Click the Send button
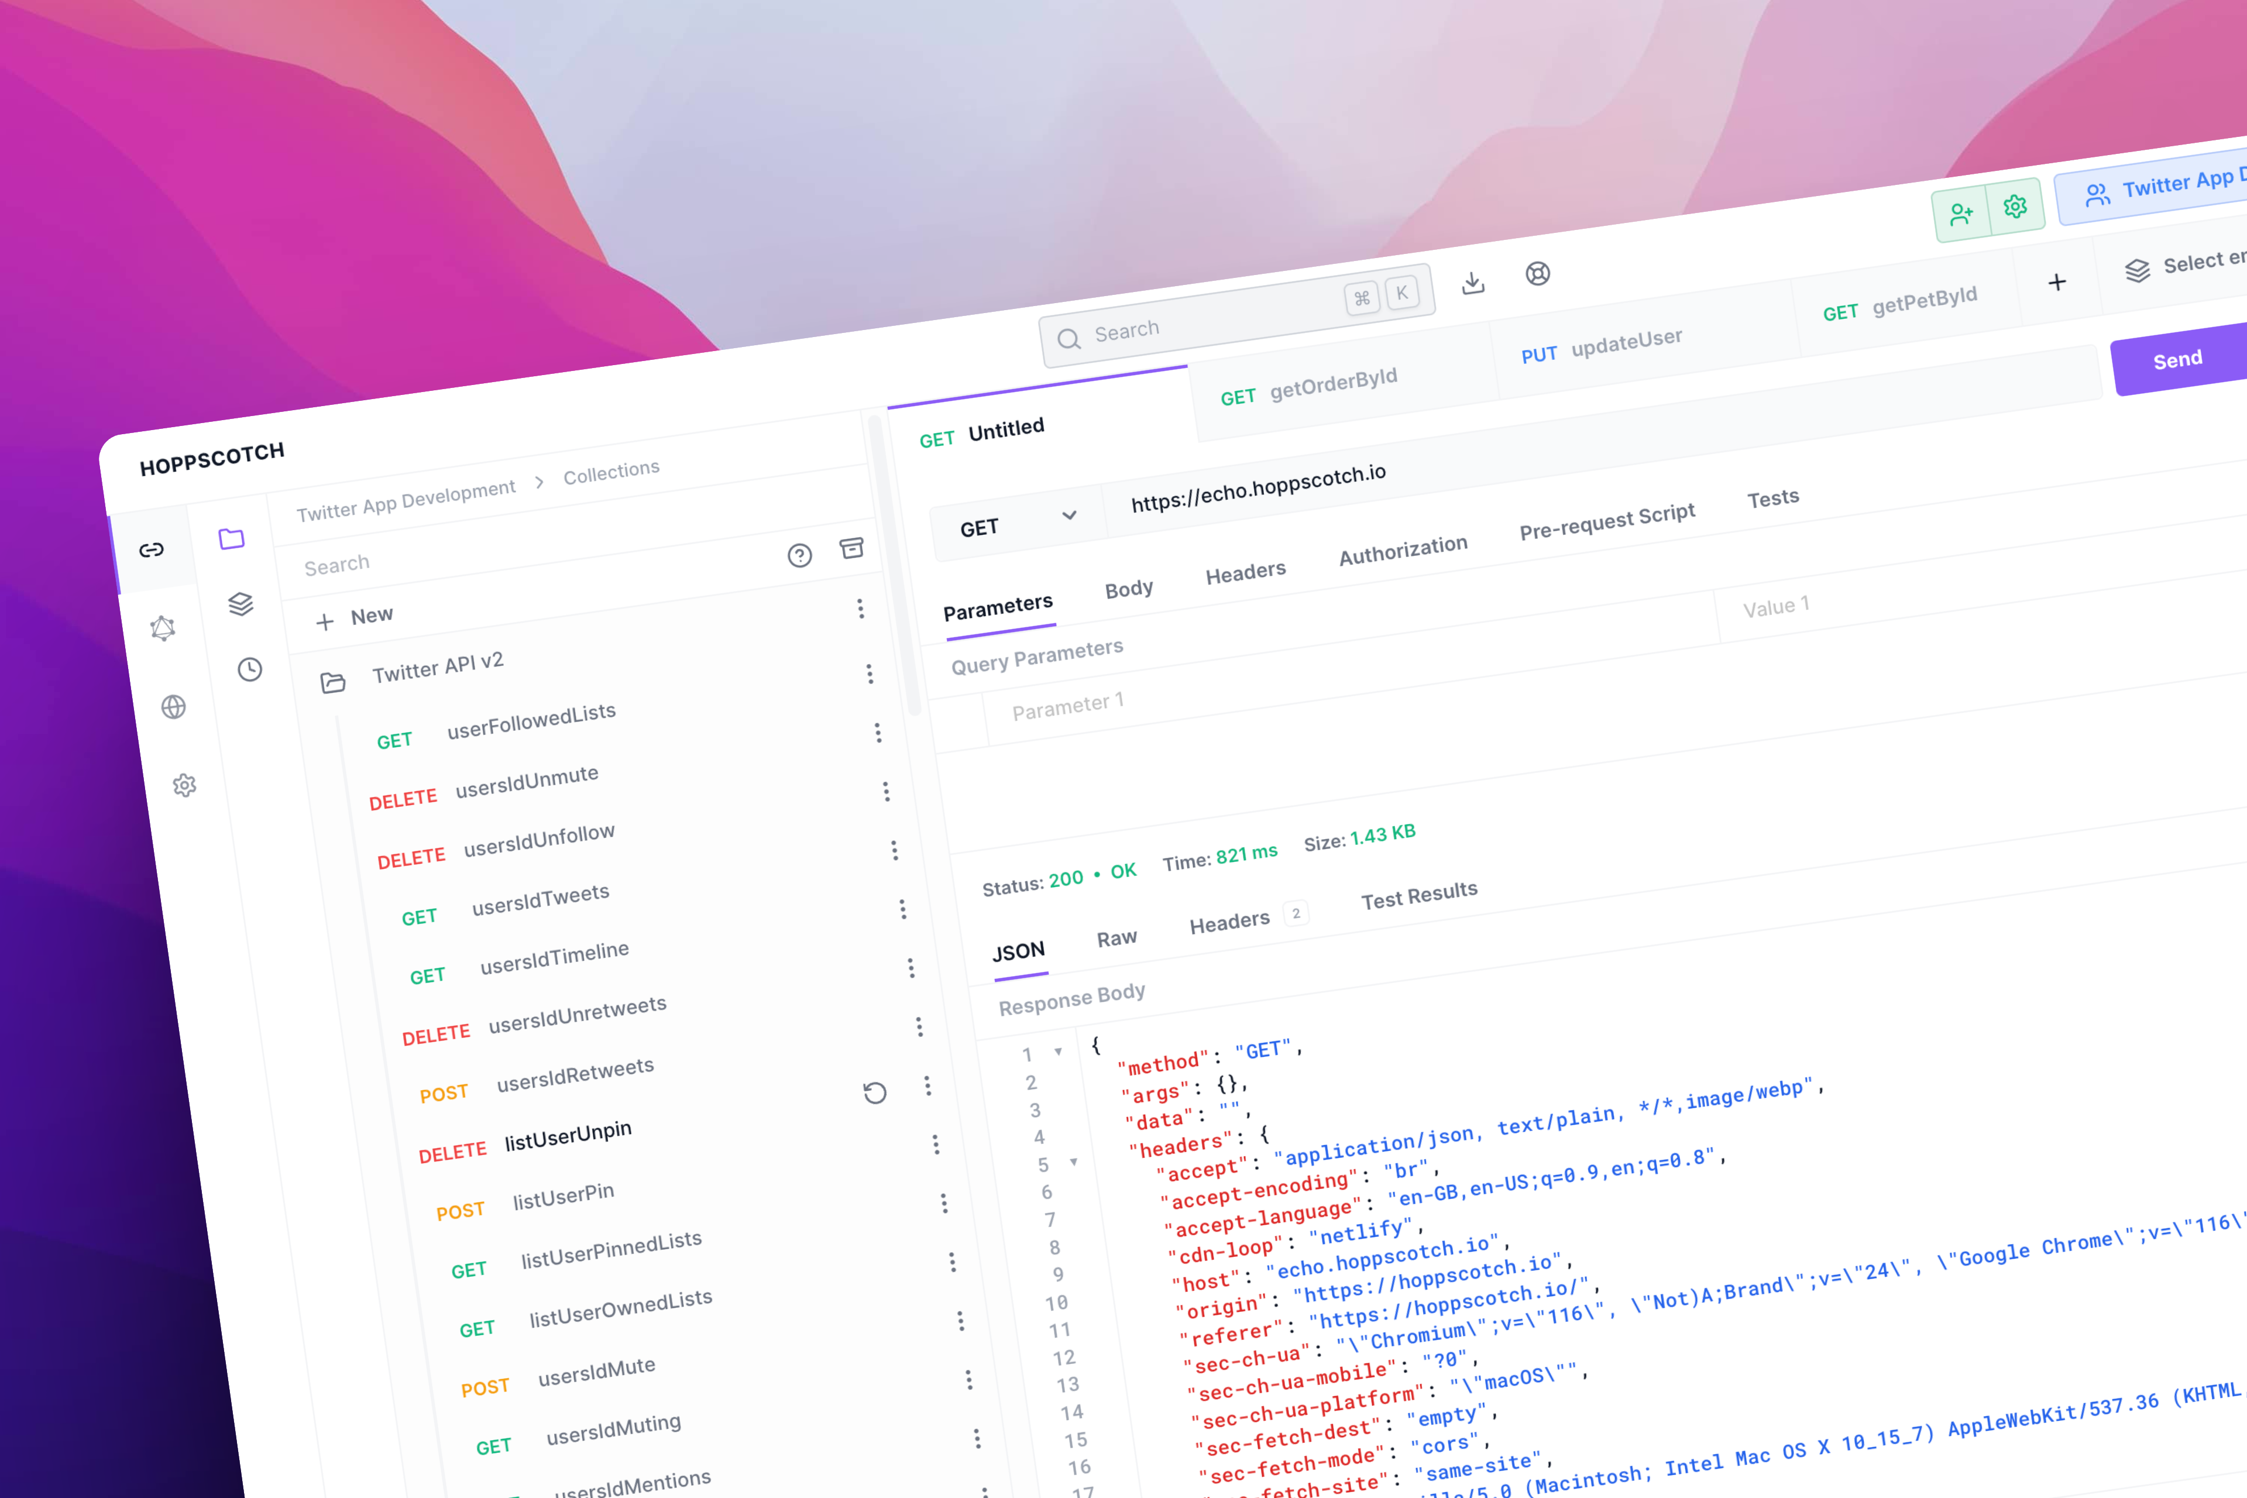Image resolution: width=2247 pixels, height=1498 pixels. point(2179,359)
